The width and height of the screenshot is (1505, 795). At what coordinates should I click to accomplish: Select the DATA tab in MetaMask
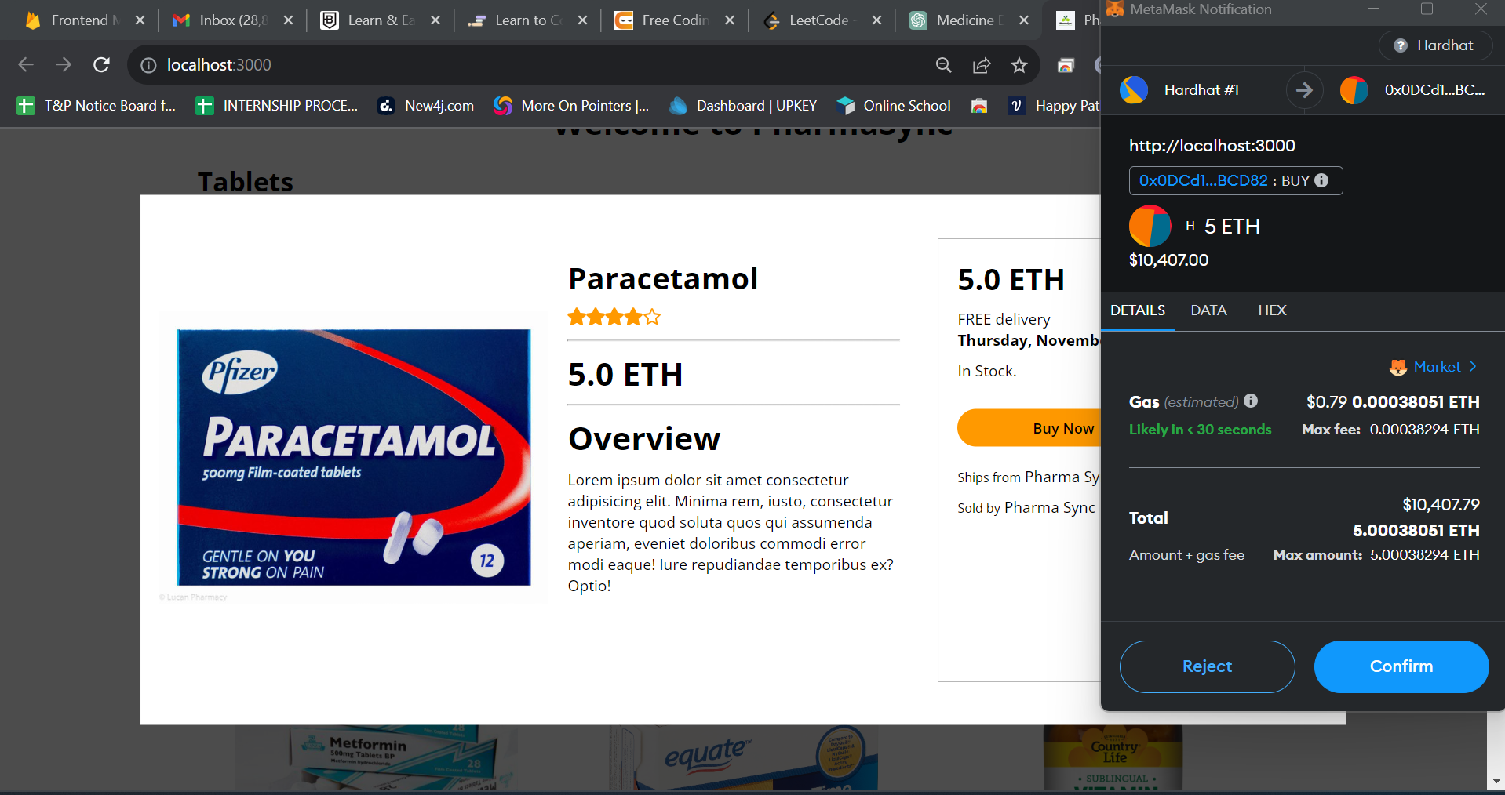[x=1208, y=310]
